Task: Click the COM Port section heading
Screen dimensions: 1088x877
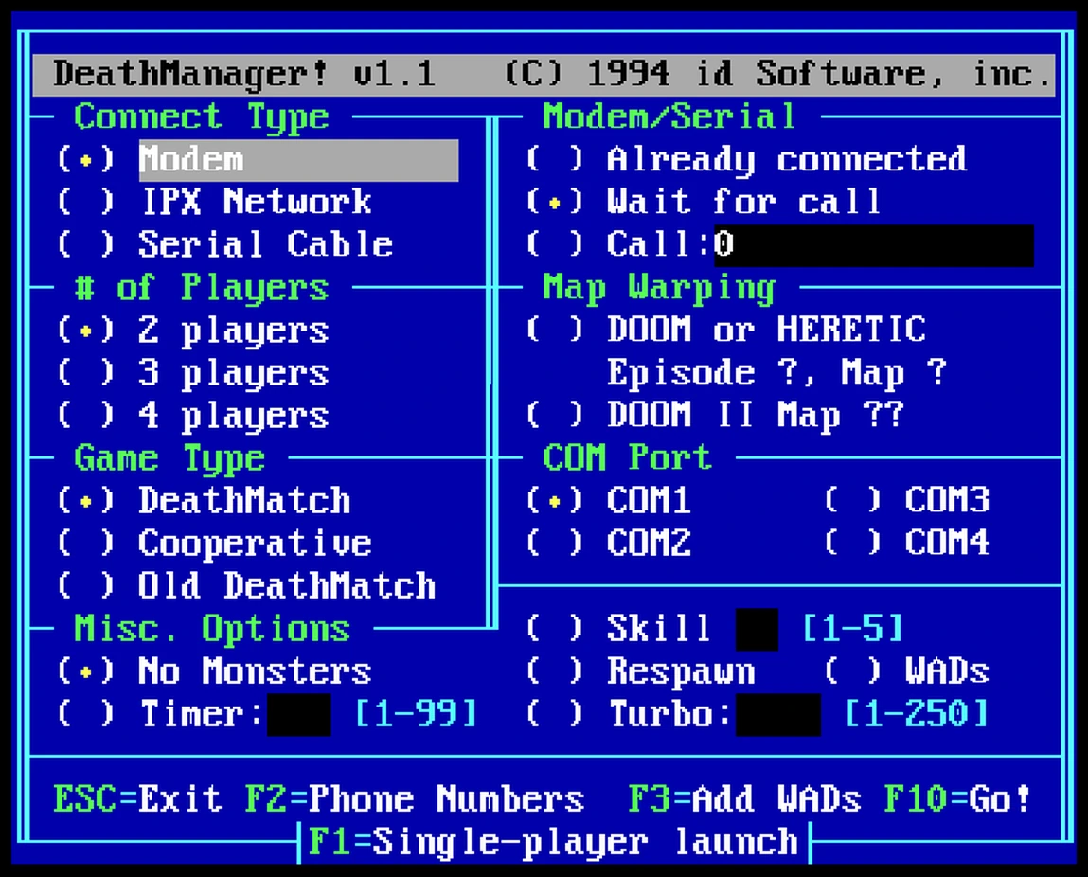Action: point(627,458)
